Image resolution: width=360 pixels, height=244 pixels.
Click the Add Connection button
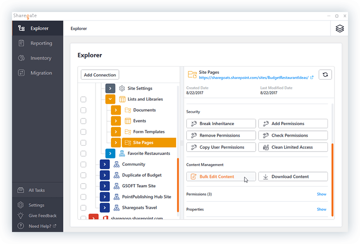(x=100, y=75)
